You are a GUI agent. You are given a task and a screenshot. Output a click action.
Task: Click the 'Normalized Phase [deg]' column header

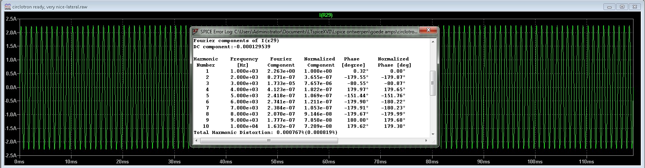tap(395, 62)
